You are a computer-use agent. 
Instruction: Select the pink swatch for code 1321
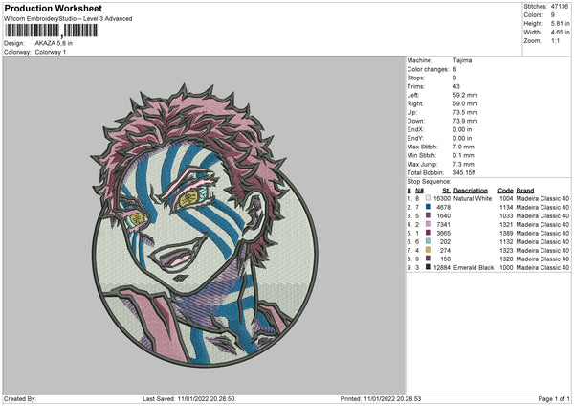[x=429, y=224]
